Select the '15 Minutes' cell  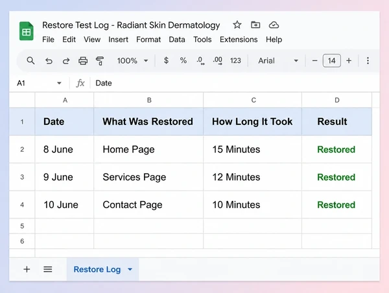(253, 149)
